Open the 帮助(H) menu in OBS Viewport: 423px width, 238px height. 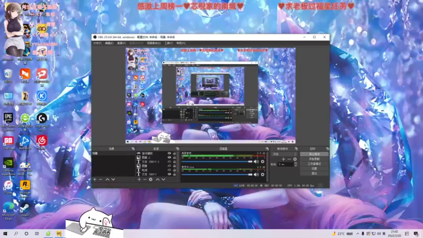(x=181, y=43)
